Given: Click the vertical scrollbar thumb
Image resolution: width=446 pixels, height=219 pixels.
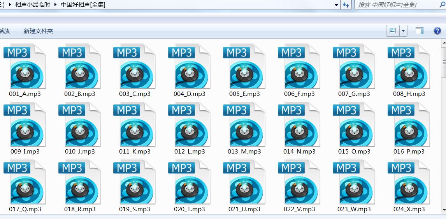Looking at the screenshot, I should click(443, 62).
